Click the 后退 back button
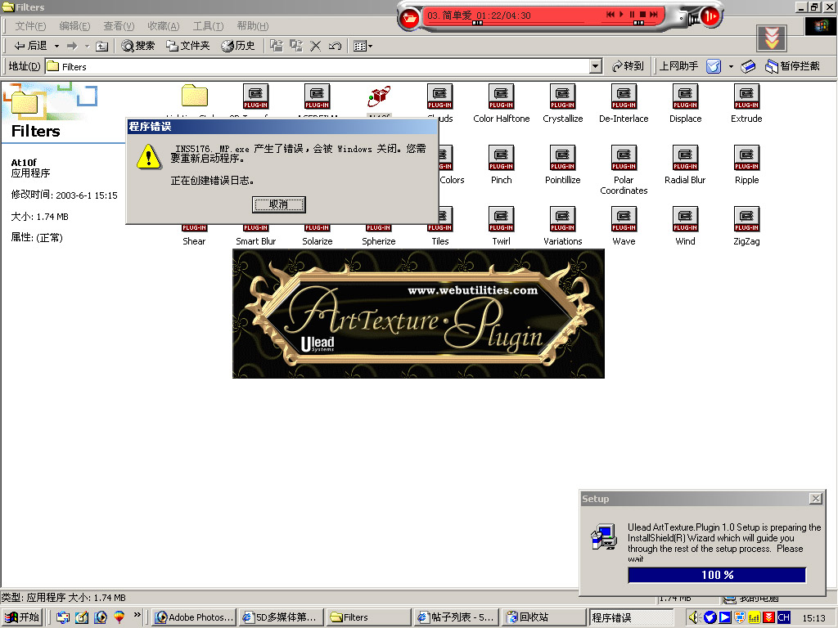The height and width of the screenshot is (628, 838). (30, 46)
